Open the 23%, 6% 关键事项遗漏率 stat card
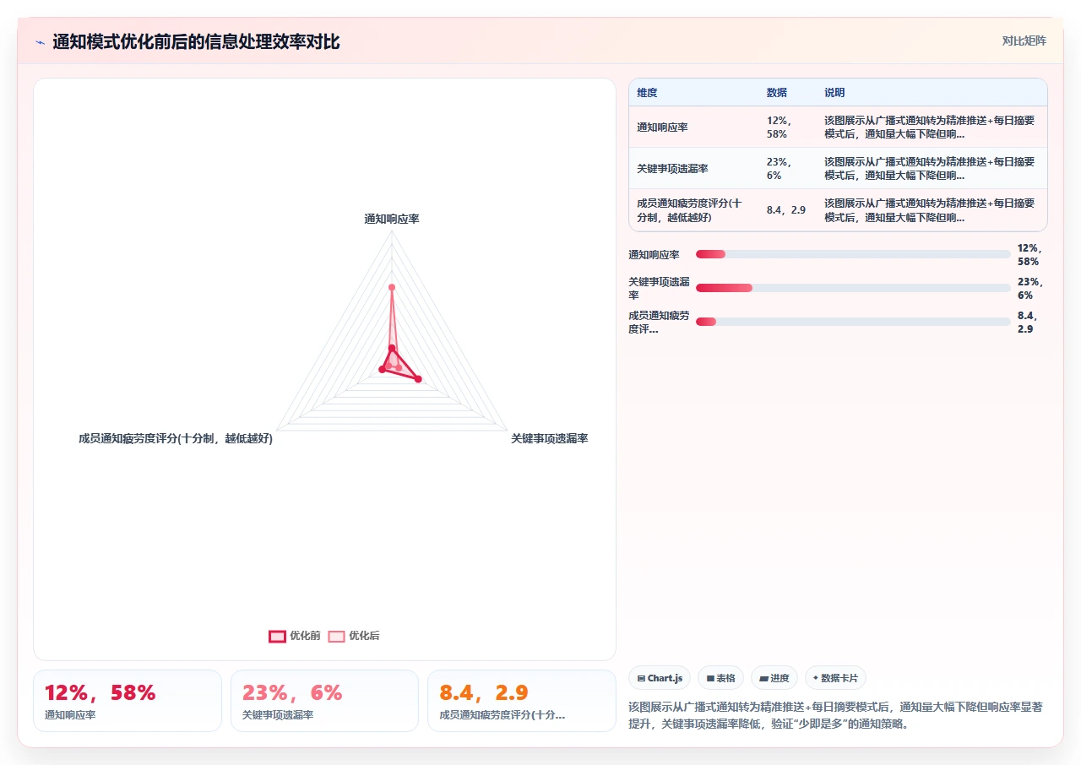The height and width of the screenshot is (765, 1081). pyautogui.click(x=324, y=701)
